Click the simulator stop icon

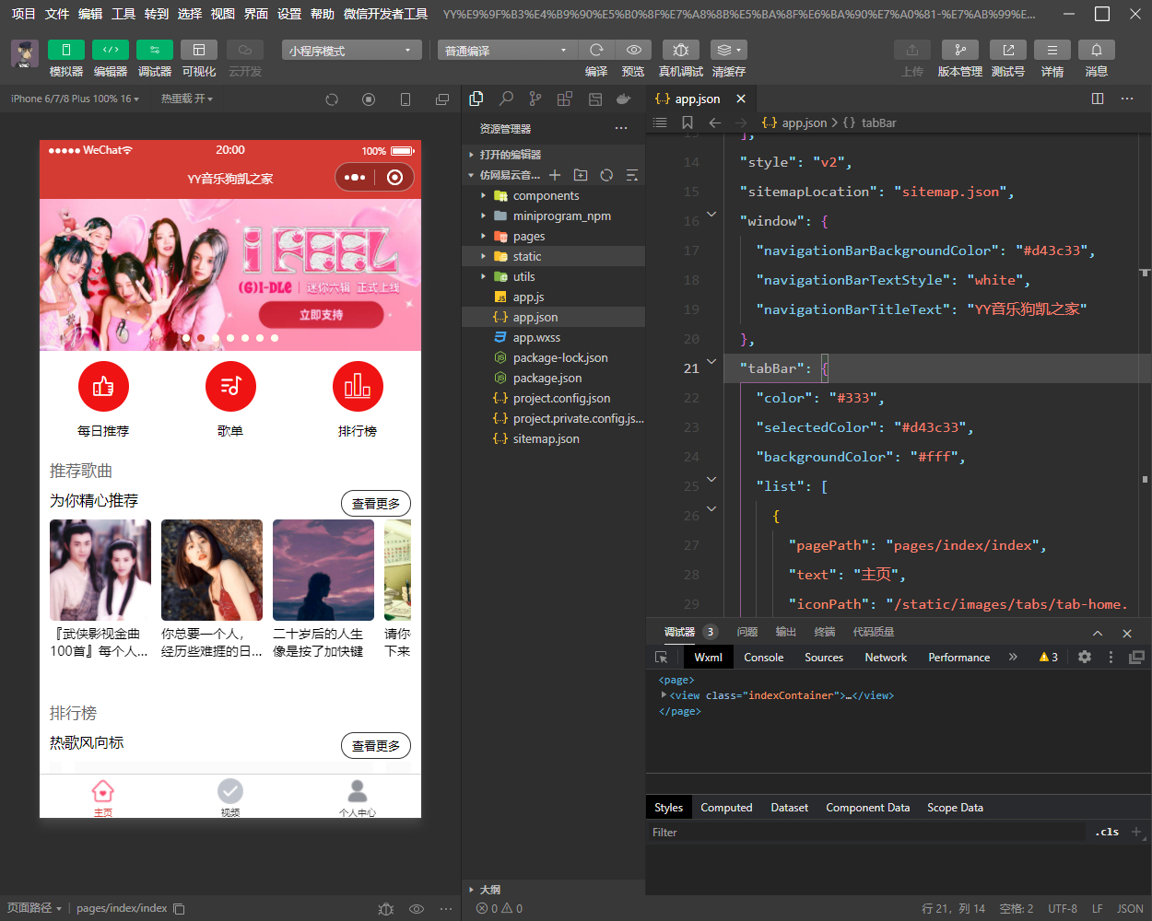[369, 99]
